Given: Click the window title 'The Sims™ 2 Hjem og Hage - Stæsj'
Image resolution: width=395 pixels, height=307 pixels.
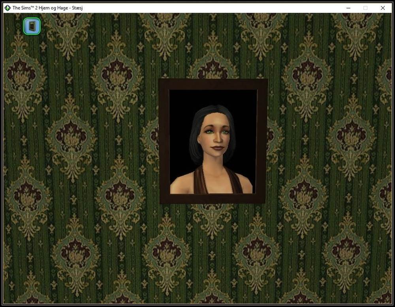Looking at the screenshot, I should tap(48, 8).
